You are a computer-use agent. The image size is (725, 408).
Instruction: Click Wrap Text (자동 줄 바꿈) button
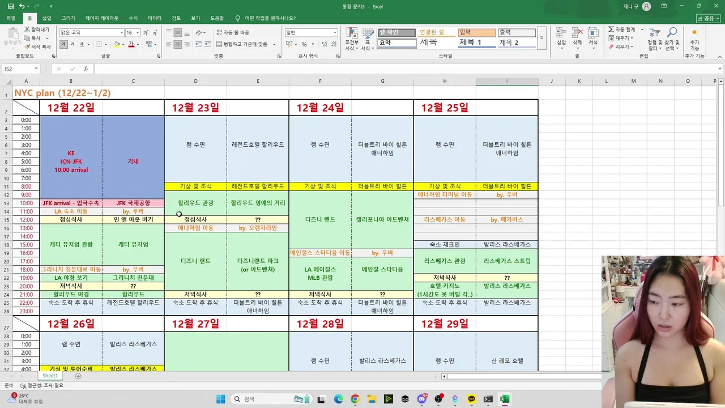233,33
